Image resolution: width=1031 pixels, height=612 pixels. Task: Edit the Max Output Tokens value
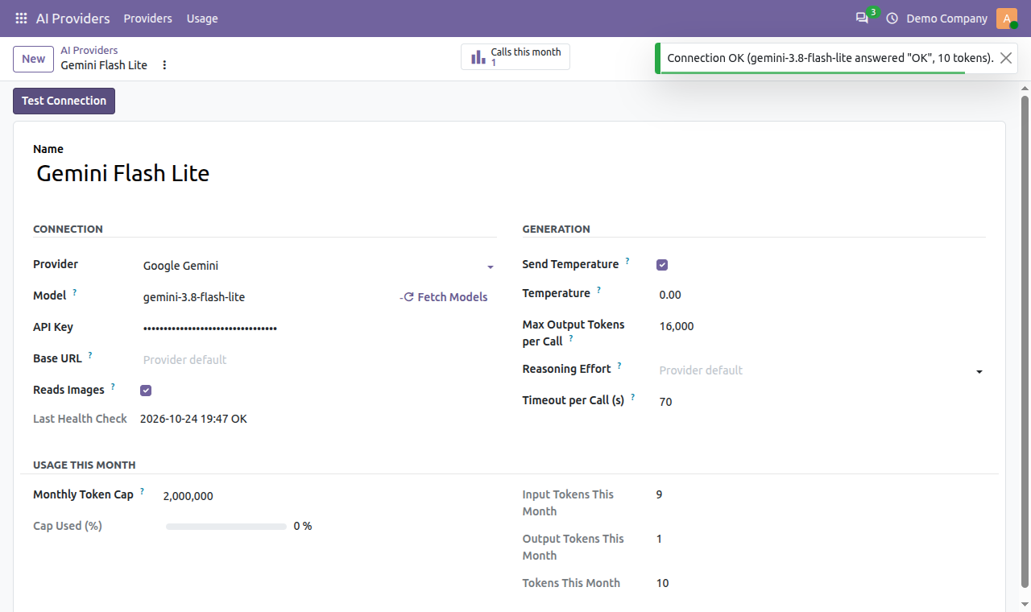[x=821, y=326]
